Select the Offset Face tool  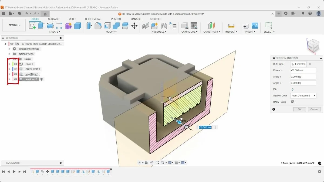click(x=125, y=26)
